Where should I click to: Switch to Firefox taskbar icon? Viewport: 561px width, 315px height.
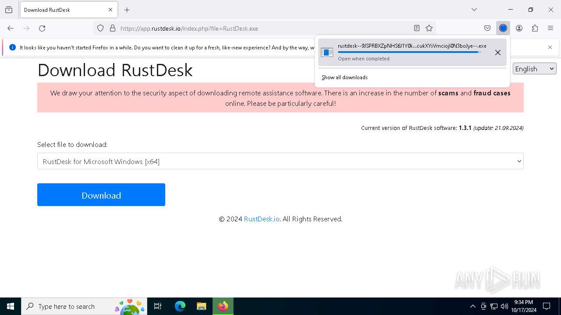coord(223,306)
